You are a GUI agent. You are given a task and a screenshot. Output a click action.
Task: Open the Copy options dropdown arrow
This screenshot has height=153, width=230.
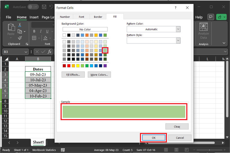click(24, 32)
